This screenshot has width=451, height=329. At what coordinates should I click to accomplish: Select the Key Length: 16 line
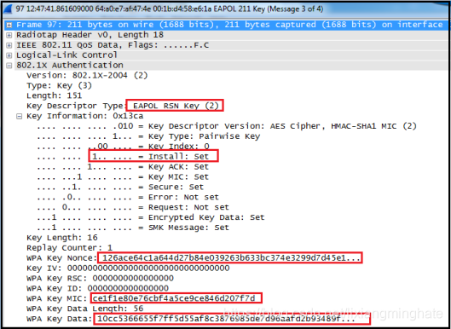coord(62,238)
